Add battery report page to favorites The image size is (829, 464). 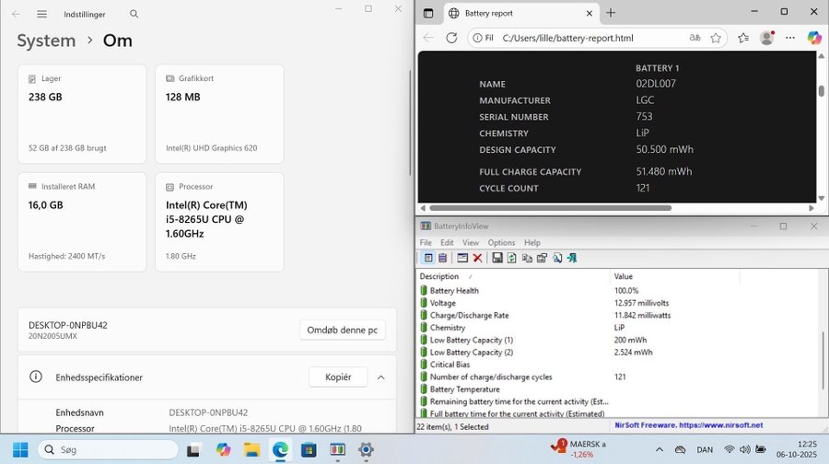click(717, 38)
